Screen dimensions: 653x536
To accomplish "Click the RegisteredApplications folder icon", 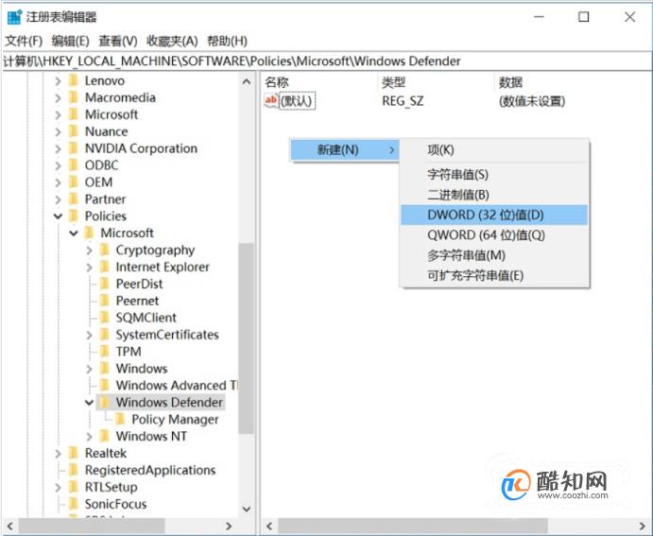I will [x=74, y=470].
